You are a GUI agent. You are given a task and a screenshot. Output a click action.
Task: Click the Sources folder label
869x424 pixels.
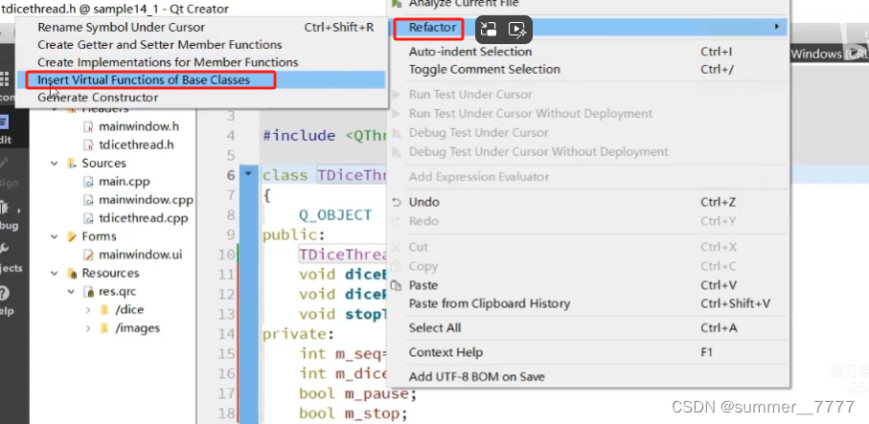[104, 164]
